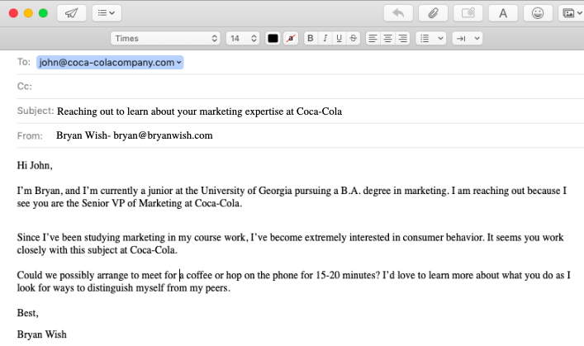The width and height of the screenshot is (584, 346).
Task: Toggle strikethrough formatting
Action: click(353, 38)
